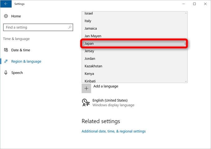Image resolution: width=211 pixels, height=149 pixels.
Task: Go to Date & time settings
Action: point(20,50)
